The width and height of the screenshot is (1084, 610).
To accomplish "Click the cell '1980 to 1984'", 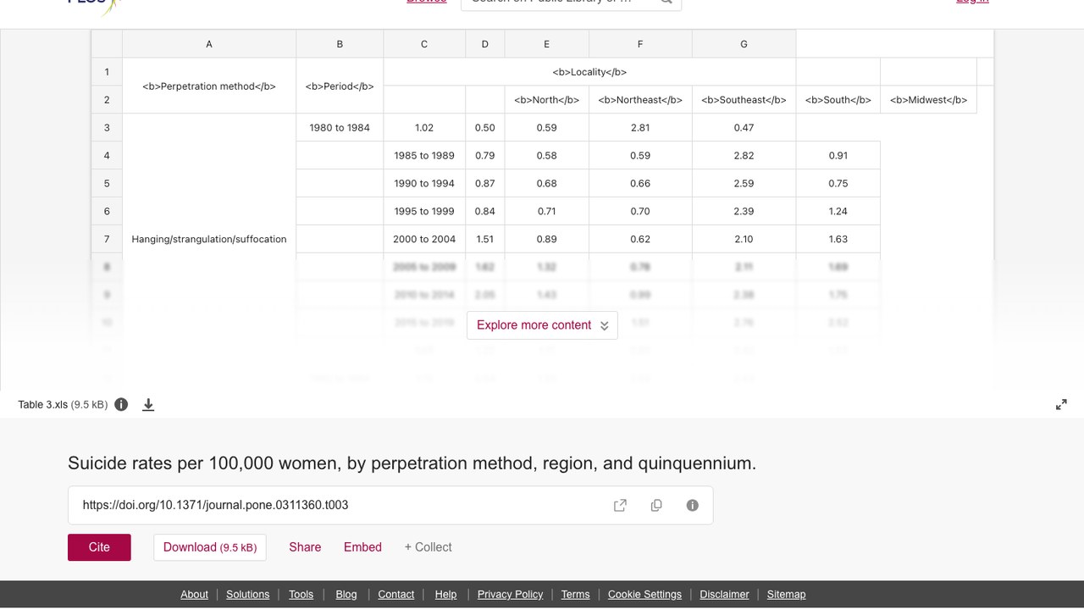I will [340, 128].
